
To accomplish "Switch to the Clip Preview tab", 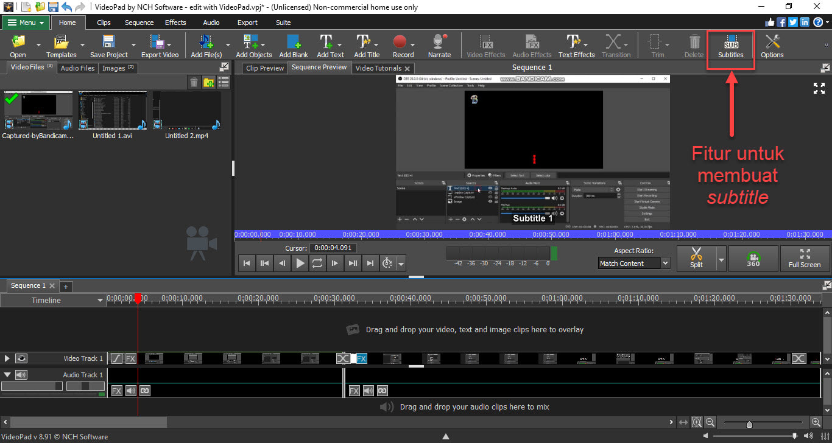I will [x=264, y=68].
